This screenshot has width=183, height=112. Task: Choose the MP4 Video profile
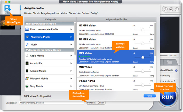(x=115, y=57)
